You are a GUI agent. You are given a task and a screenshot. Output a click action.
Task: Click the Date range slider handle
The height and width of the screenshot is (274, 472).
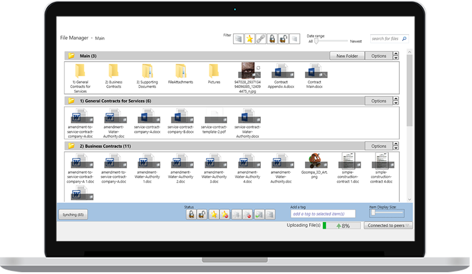[x=316, y=41]
